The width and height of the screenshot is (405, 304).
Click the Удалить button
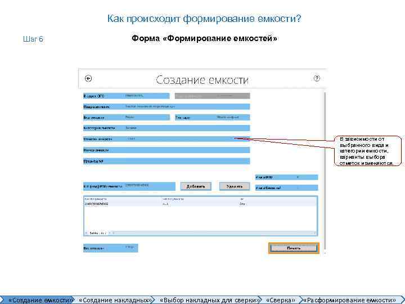coord(235,186)
